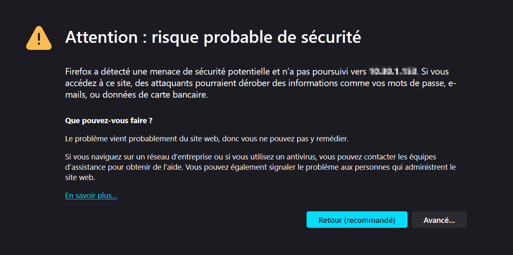Open advanced options via the Avancé… button
This screenshot has height=255, width=513.
tap(439, 220)
